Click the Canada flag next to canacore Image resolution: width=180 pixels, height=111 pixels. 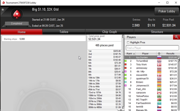pos(159,93)
